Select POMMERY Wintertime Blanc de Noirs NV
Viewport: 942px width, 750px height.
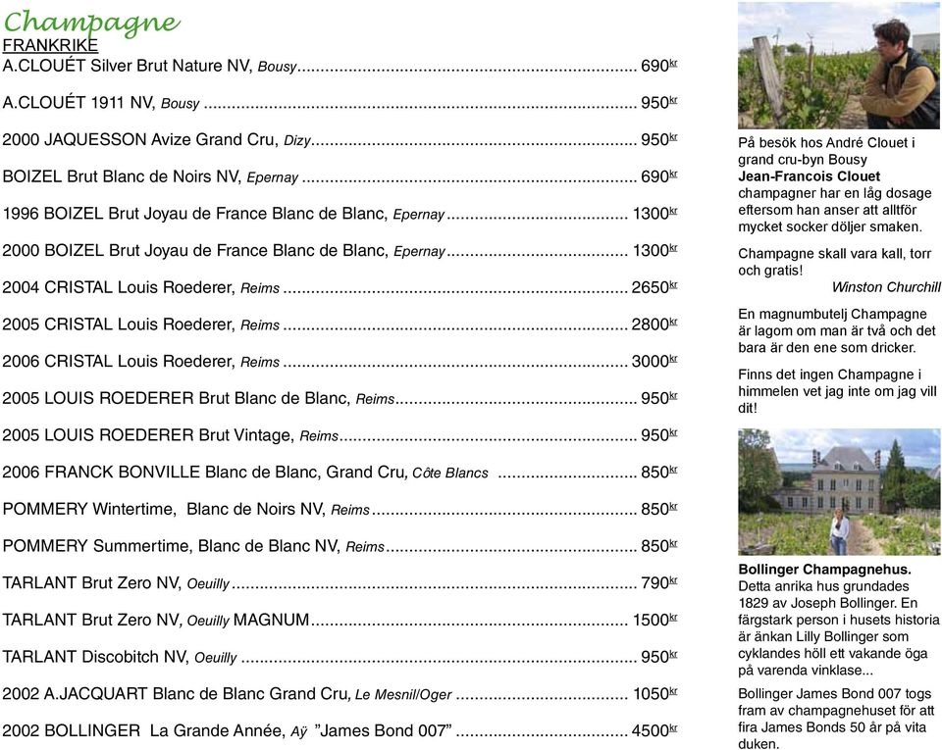[x=340, y=510]
